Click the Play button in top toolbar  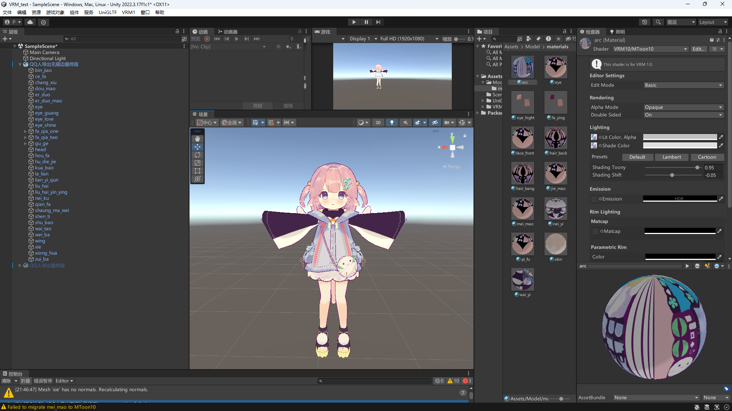(x=354, y=22)
